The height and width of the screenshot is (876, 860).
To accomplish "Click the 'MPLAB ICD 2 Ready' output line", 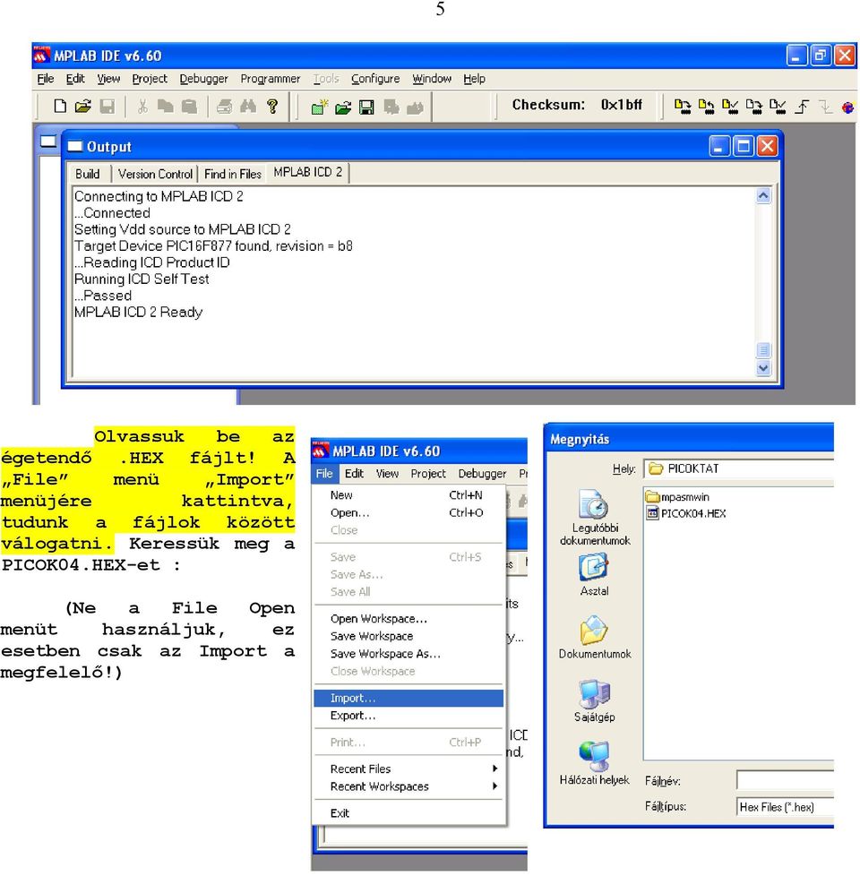I will [139, 312].
